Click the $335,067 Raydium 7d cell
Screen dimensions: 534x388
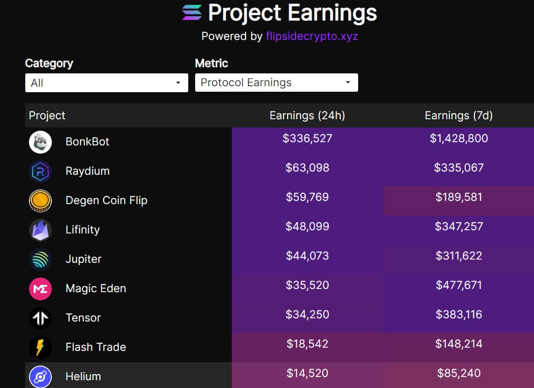[x=459, y=172]
